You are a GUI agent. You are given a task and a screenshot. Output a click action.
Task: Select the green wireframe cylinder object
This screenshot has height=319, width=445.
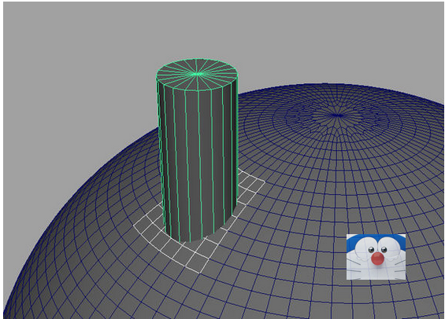tap(197, 150)
